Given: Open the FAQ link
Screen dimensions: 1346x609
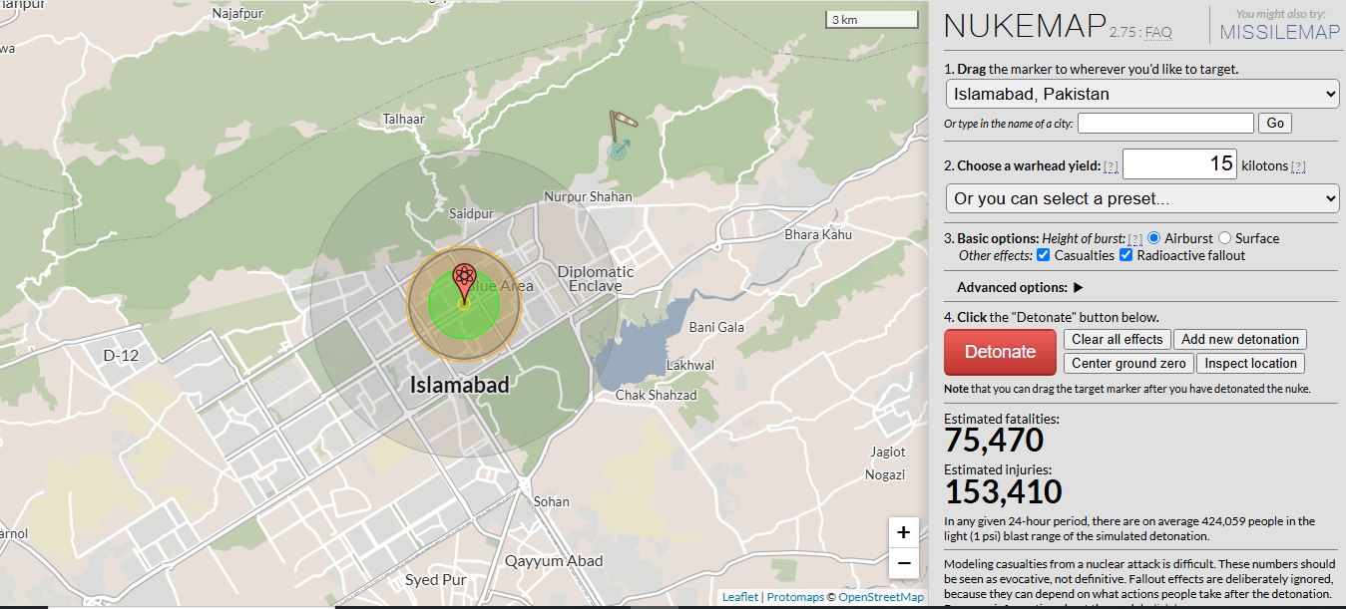Looking at the screenshot, I should point(1157,33).
